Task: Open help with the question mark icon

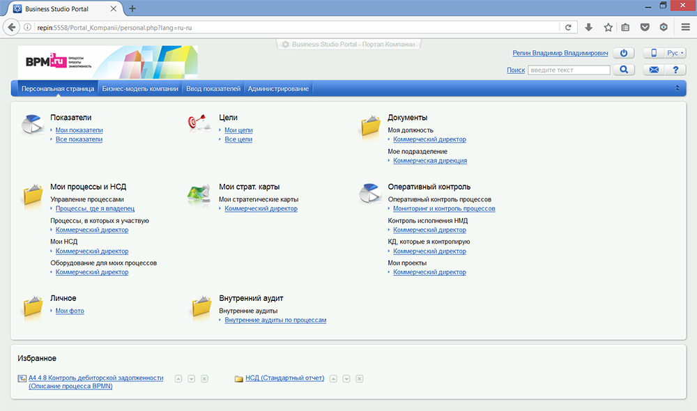Action: pyautogui.click(x=675, y=70)
